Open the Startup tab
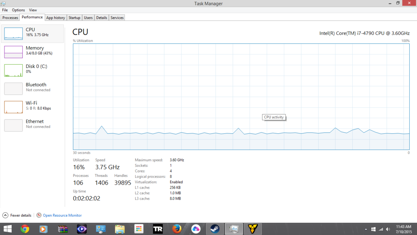 [74, 18]
